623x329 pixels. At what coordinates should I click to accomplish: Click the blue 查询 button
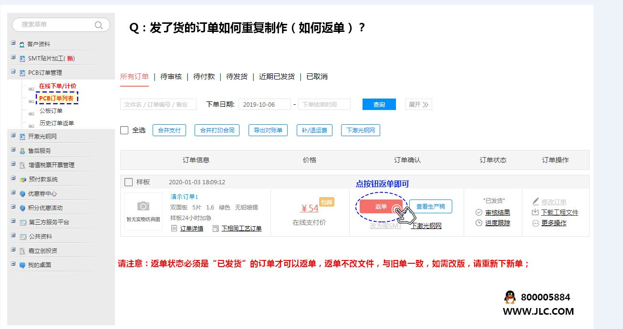coord(379,104)
